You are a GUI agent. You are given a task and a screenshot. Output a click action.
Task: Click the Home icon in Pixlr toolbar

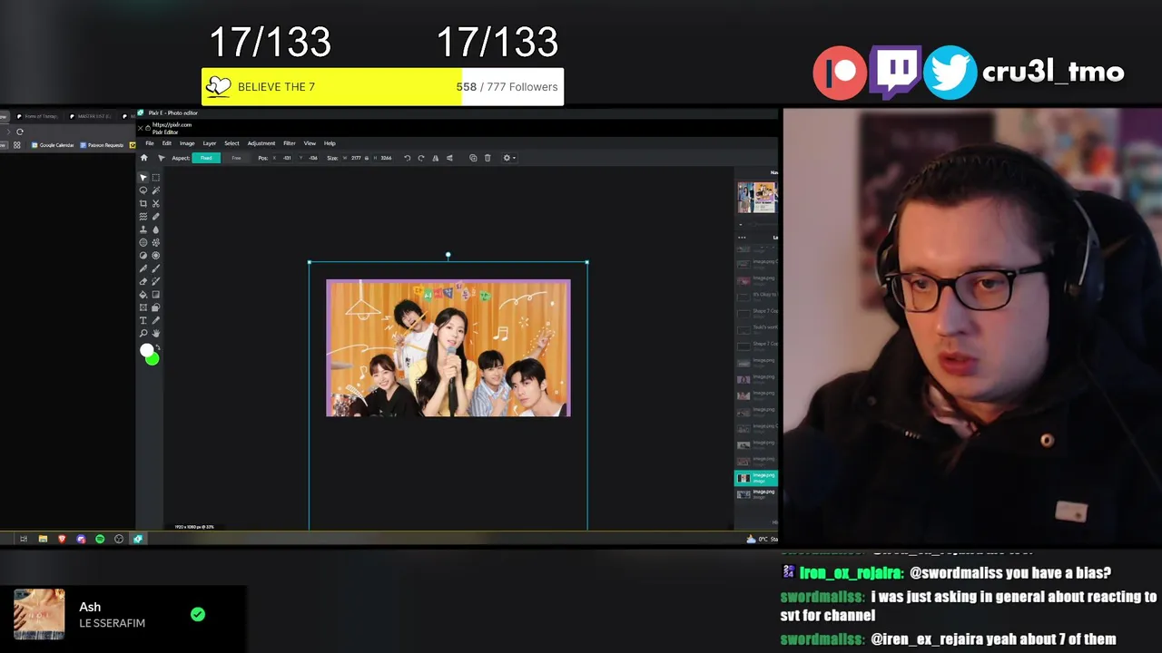point(143,158)
